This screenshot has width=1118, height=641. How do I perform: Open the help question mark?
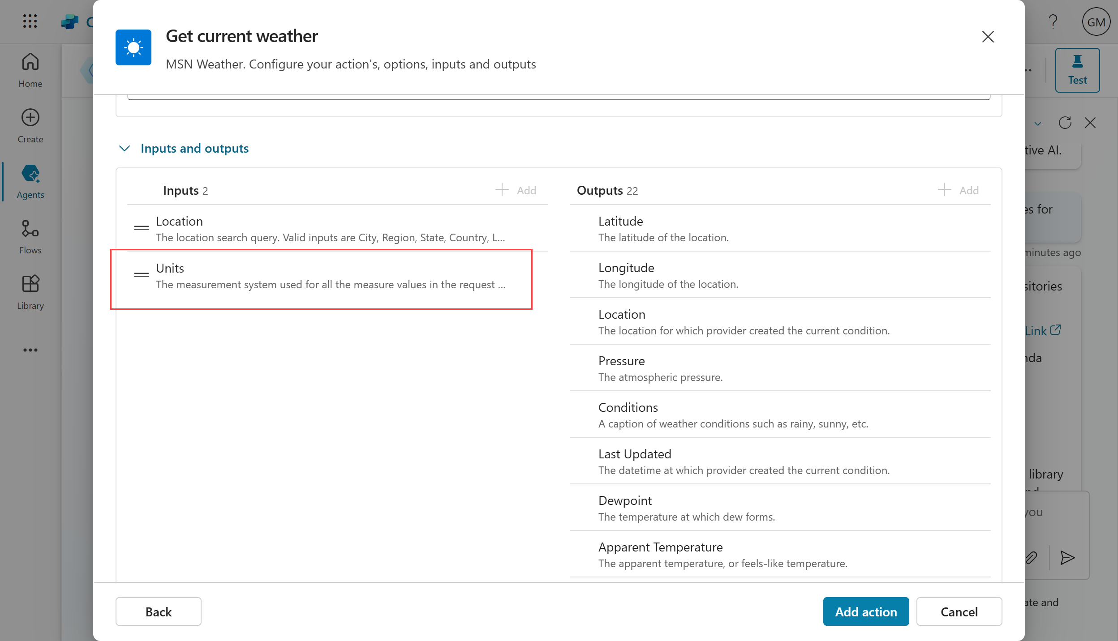pos(1053,21)
